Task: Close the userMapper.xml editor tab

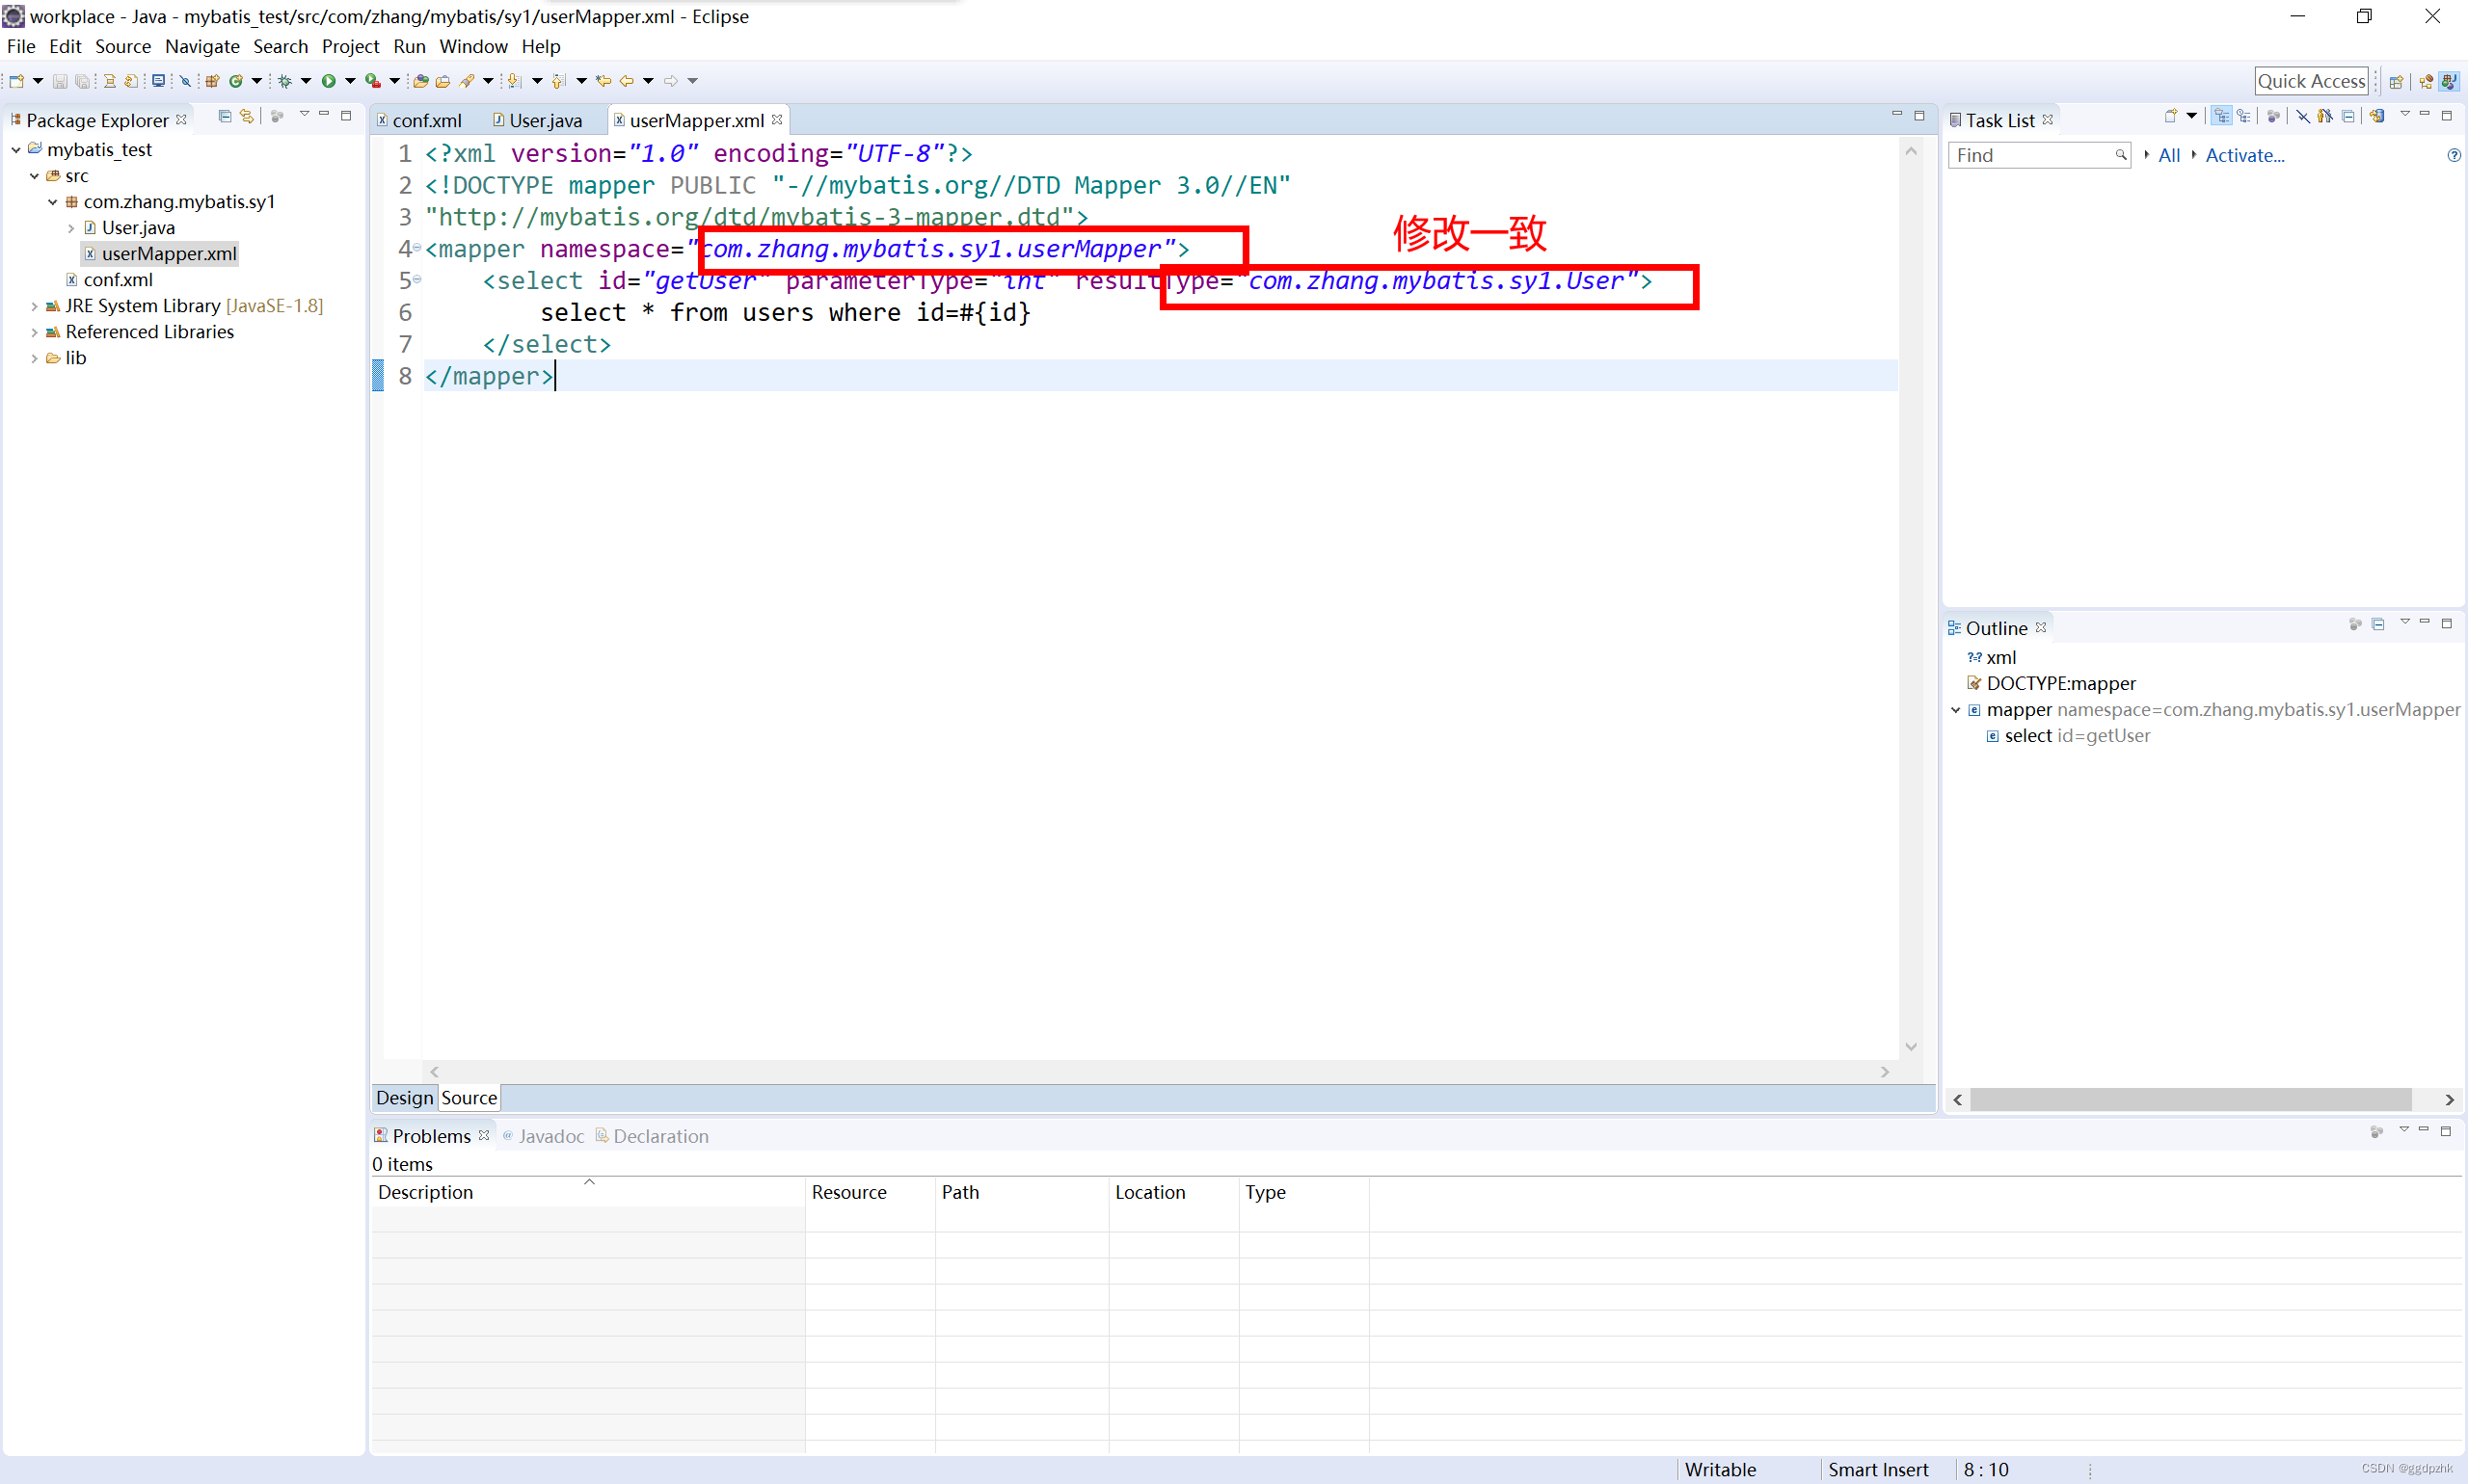Action: click(777, 119)
